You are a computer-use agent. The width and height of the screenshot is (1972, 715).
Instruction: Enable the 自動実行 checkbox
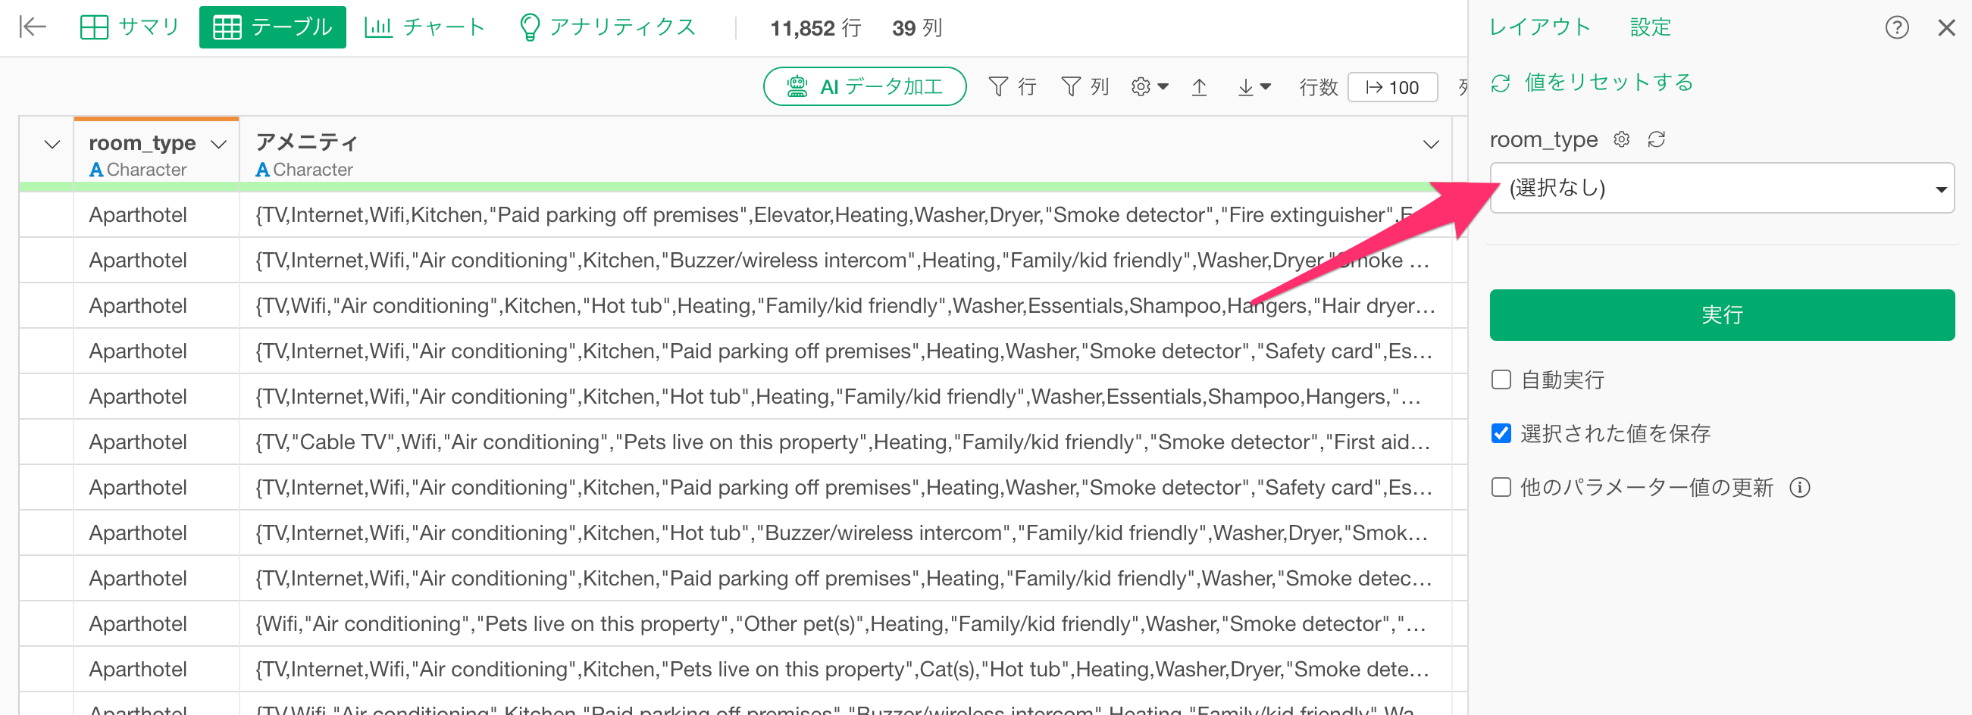click(1501, 379)
